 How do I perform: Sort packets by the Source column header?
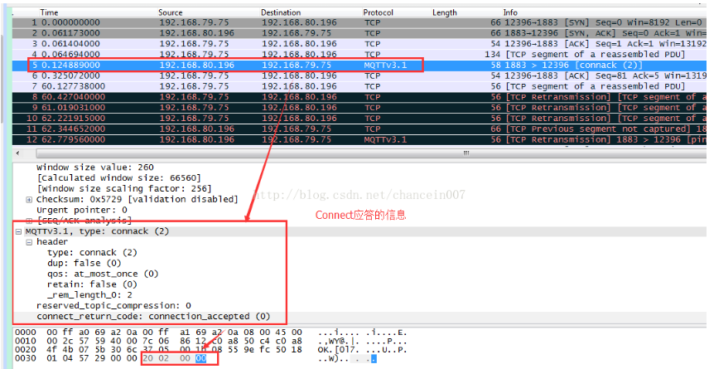tap(171, 12)
